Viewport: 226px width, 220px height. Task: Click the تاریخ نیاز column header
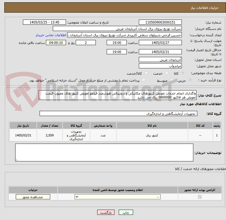tap(23, 126)
